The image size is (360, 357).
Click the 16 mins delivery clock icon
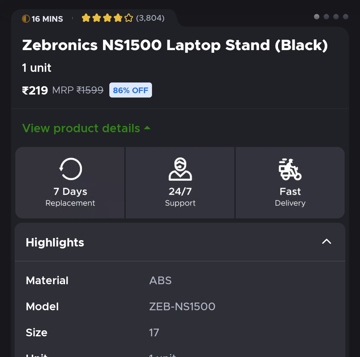(26, 19)
